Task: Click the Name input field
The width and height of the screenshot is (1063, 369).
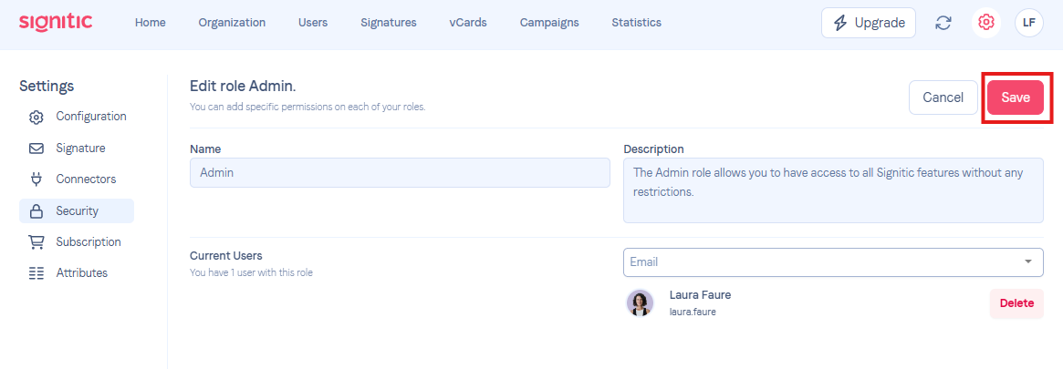Action: coord(400,172)
